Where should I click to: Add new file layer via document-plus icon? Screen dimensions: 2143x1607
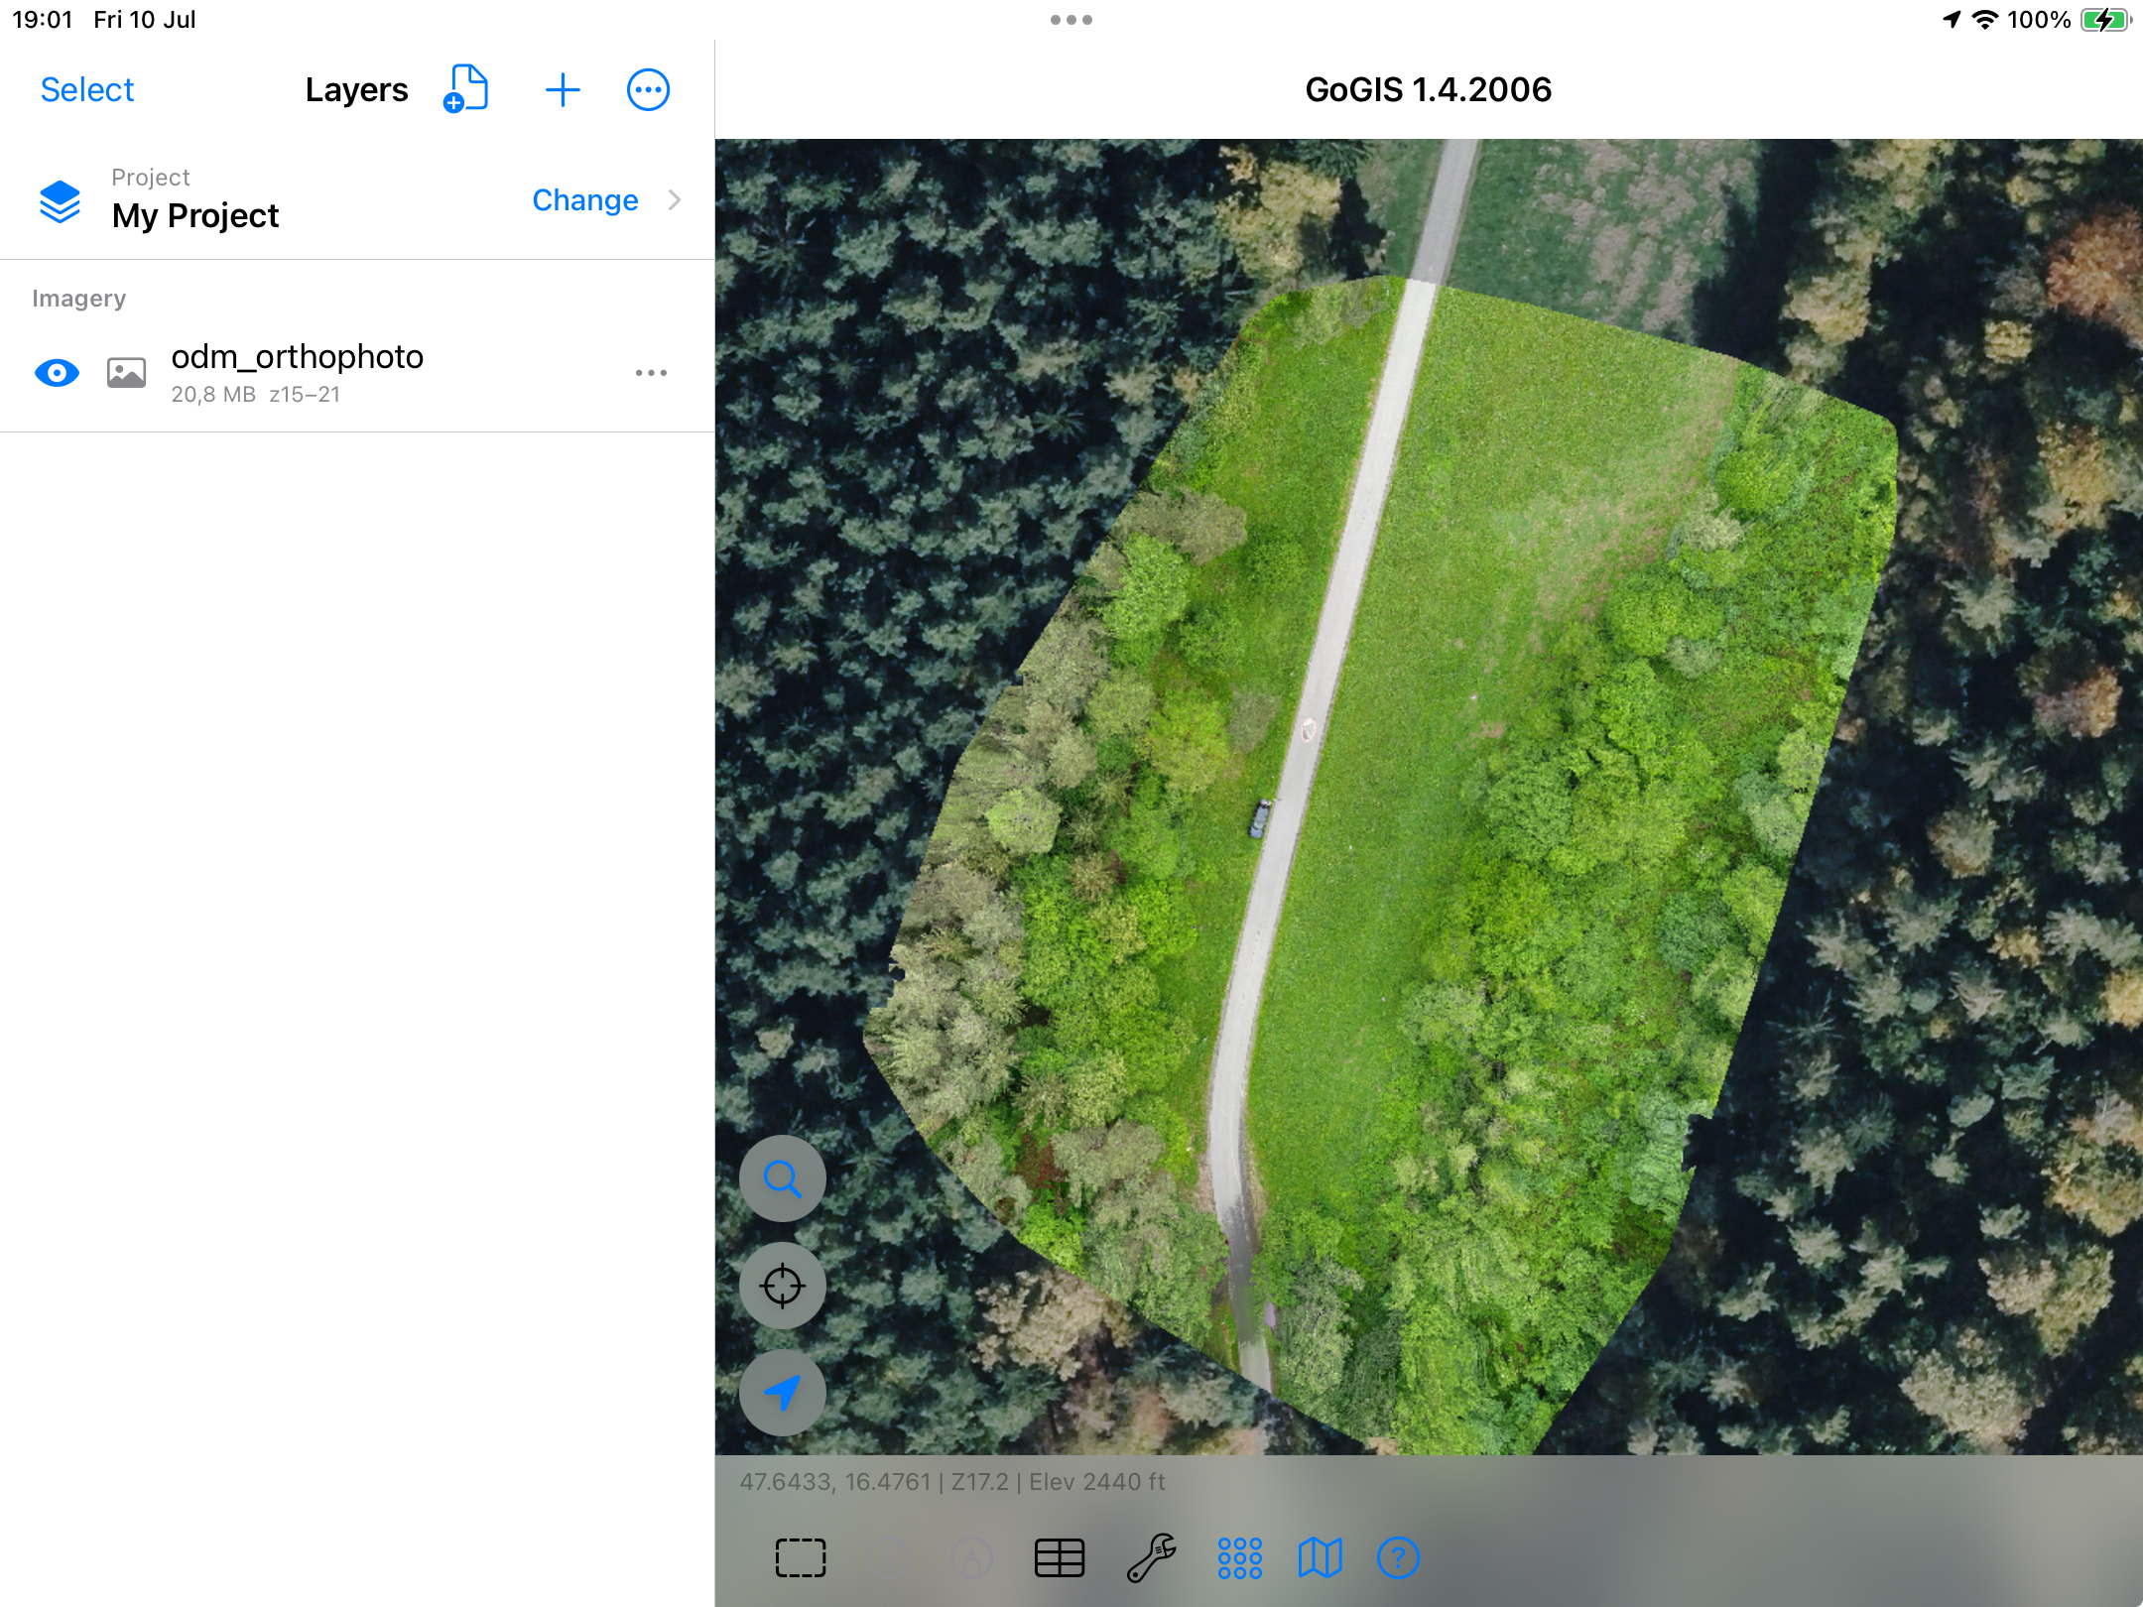466,89
